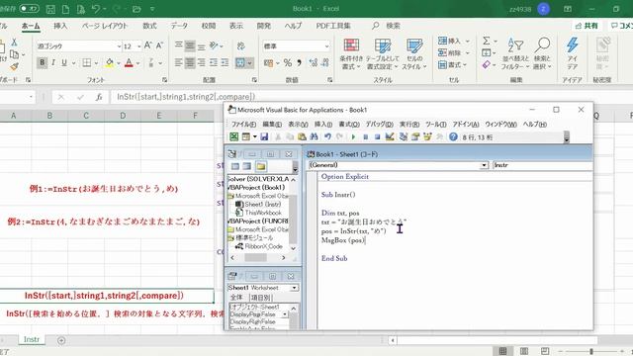This screenshot has width=633, height=356.
Task: Open the Formulas tab in Excel ribbon
Action: coord(149,26)
